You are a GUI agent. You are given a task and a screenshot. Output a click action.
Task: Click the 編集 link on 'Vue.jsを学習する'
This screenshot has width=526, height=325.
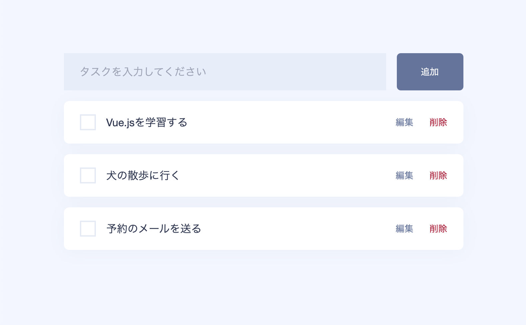point(404,122)
